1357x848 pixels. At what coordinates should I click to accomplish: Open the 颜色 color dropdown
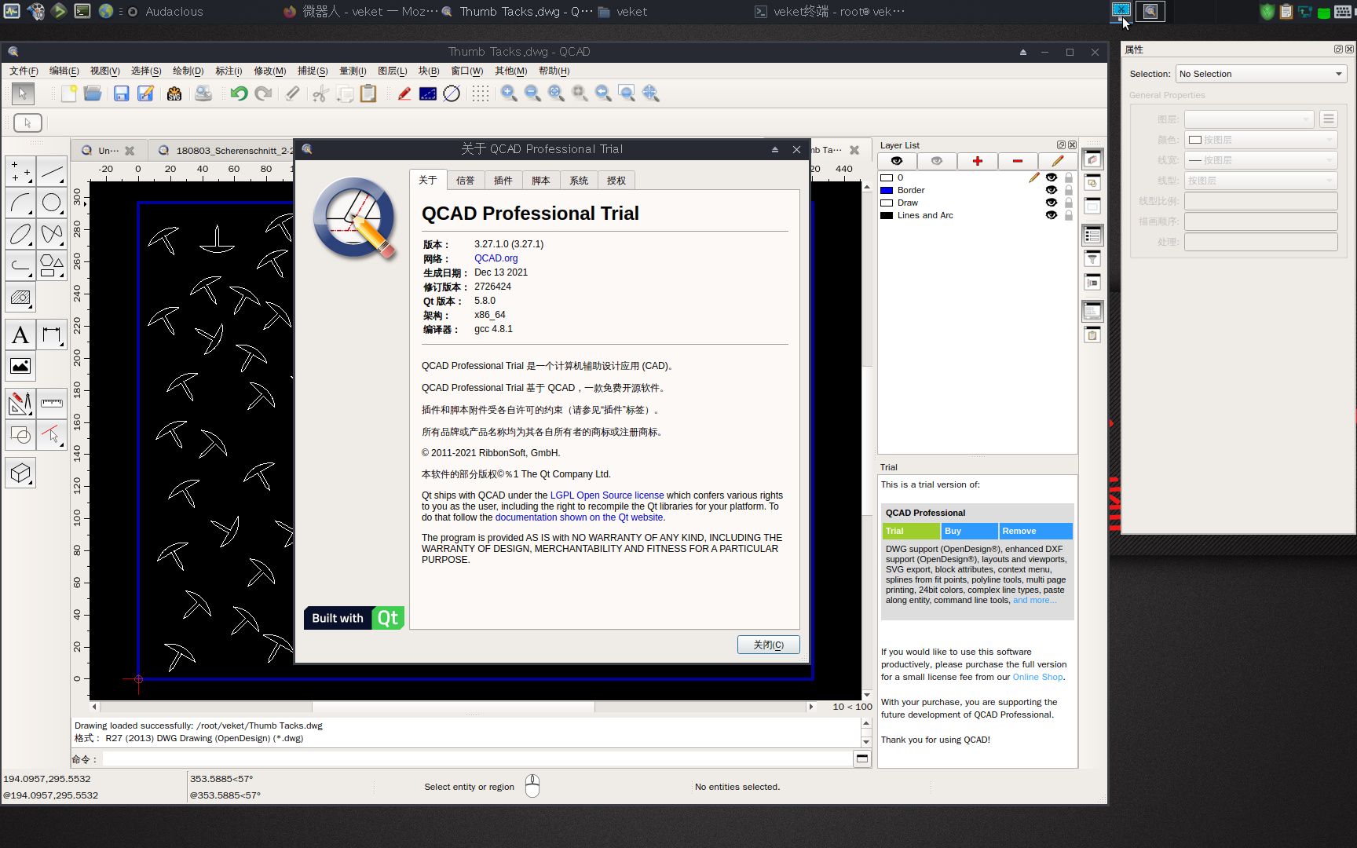[1260, 140]
